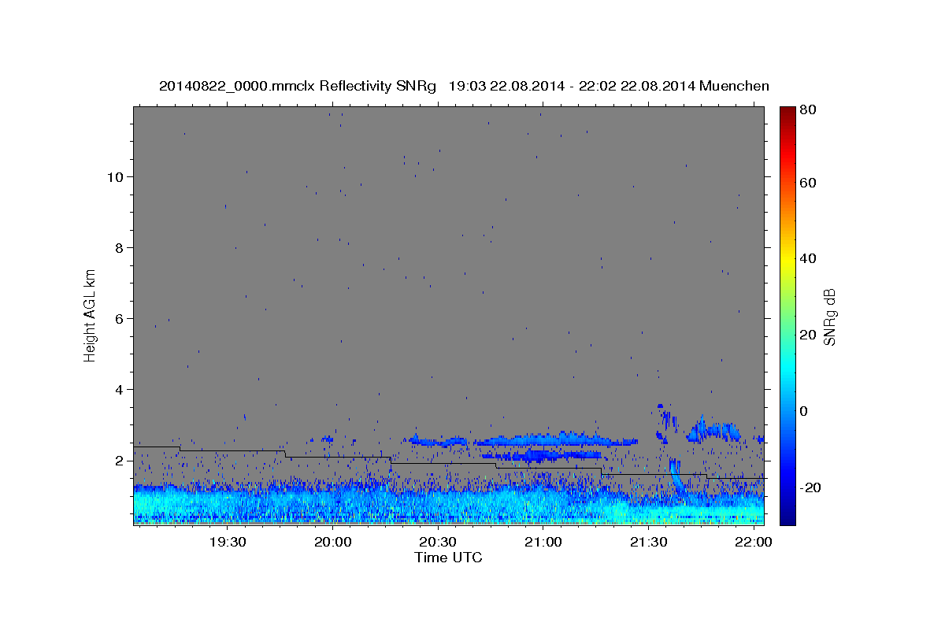Click the 22:00 time tick label
The width and height of the screenshot is (945, 630).
752,543
